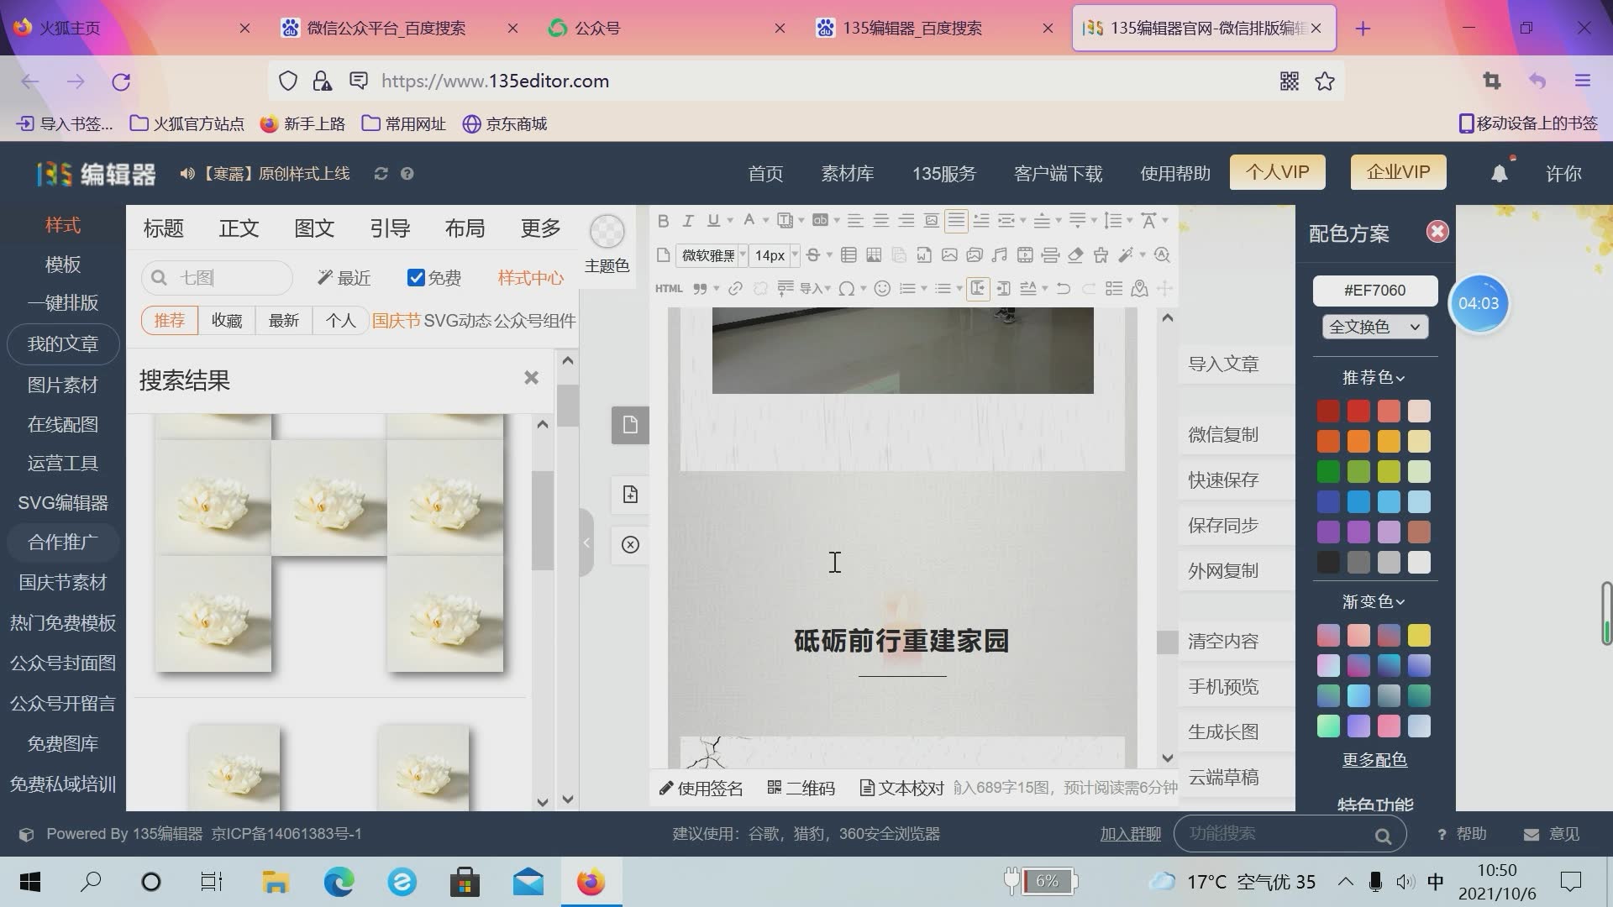This screenshot has width=1613, height=907.
Task: Click the QR code icon in address bar
Action: [x=1289, y=81]
